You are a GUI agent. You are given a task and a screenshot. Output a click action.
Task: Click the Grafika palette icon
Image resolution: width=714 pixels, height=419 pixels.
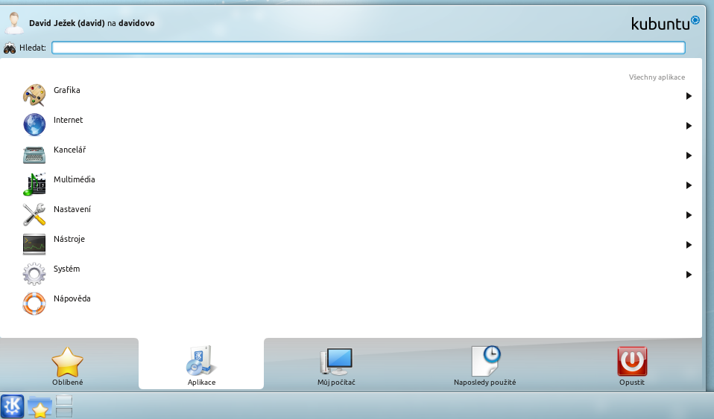click(x=34, y=95)
